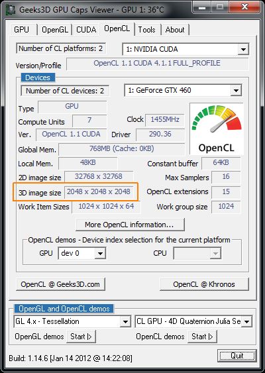Screen dimensions: 265x373
Task: Click the Version/Profile OpenCL 1.1 CUDA field
Action: (x=158, y=64)
